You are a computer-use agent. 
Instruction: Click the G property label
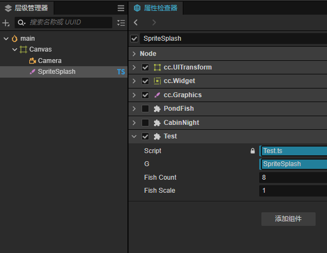[146, 164]
